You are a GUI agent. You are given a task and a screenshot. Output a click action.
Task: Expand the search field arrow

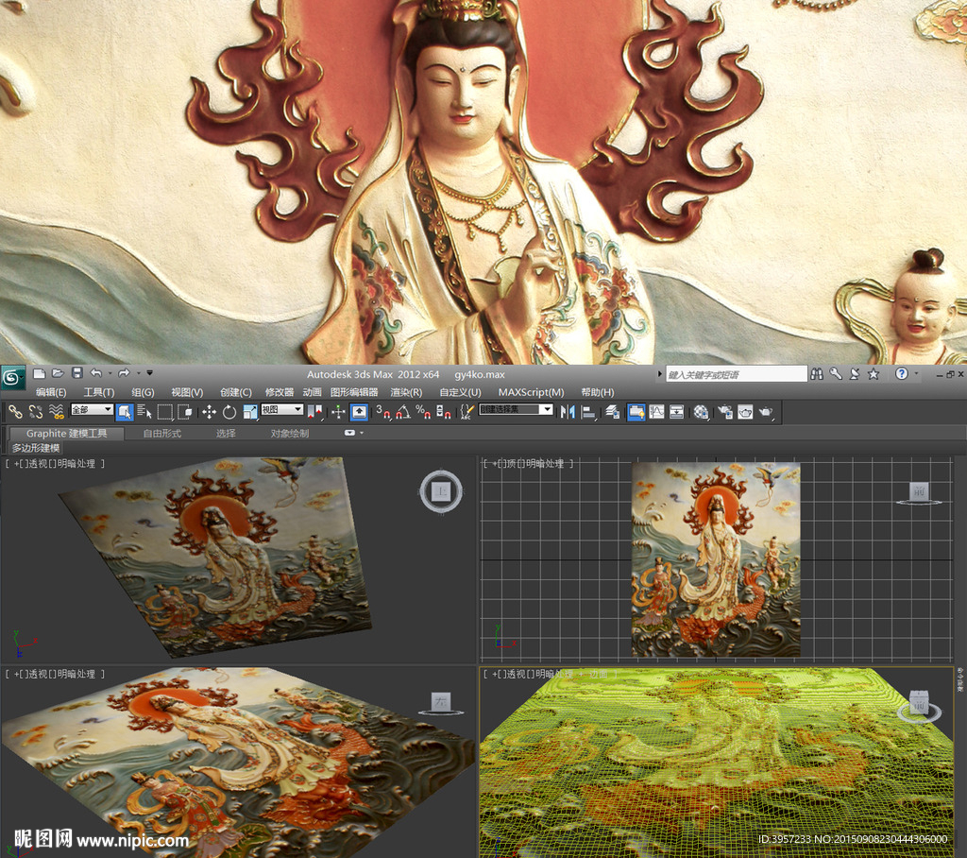click(660, 374)
